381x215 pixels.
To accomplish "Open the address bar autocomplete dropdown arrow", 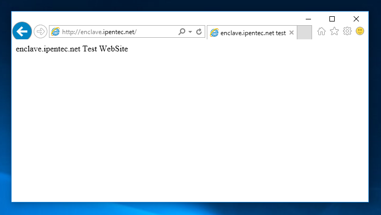I will 190,31.
